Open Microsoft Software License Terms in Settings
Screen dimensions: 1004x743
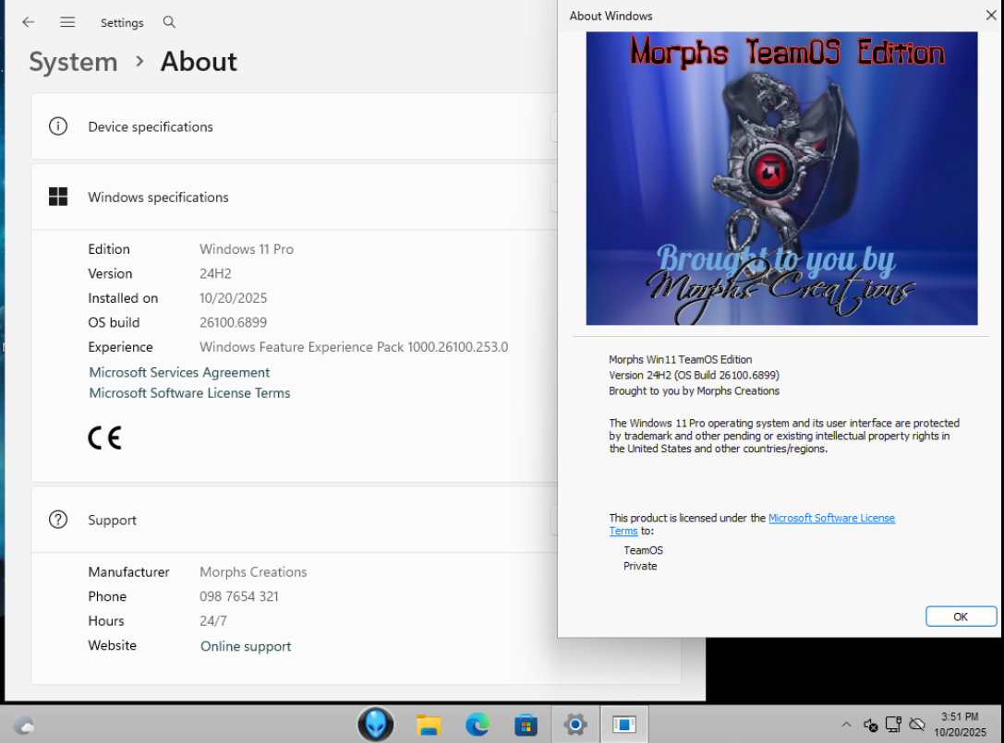189,393
